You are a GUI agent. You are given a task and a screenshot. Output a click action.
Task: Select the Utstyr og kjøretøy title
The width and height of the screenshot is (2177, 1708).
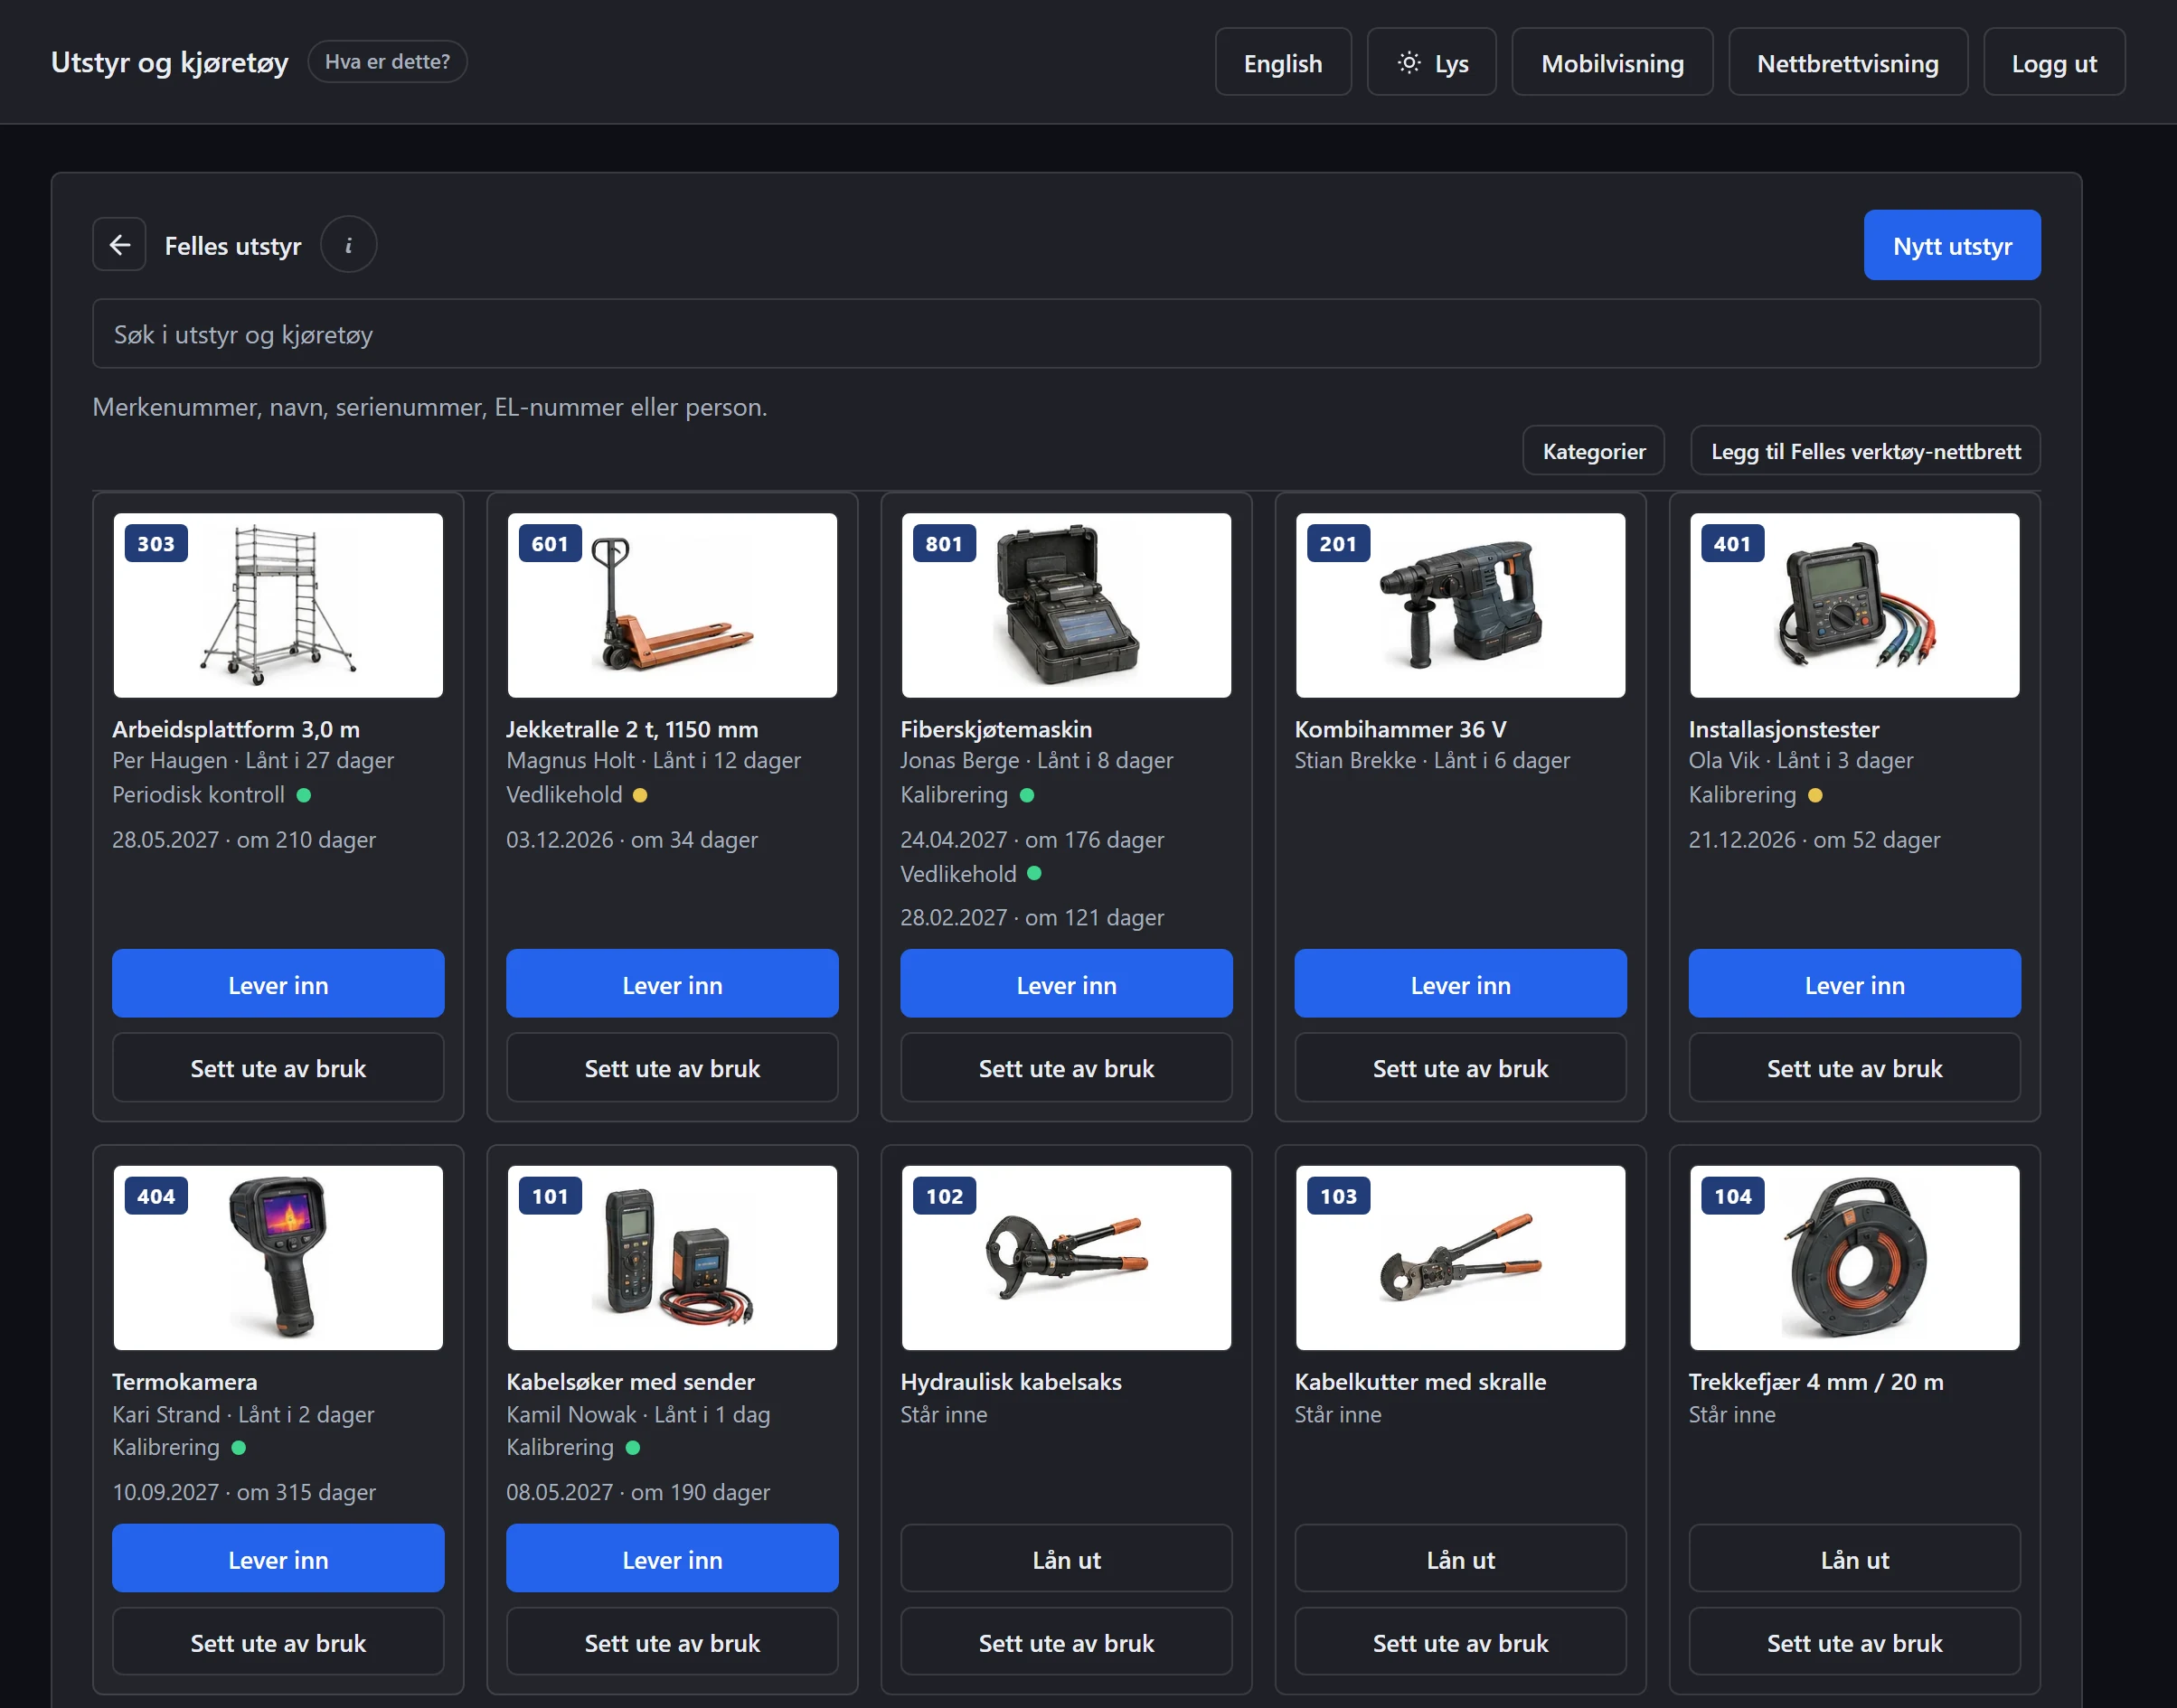click(169, 62)
